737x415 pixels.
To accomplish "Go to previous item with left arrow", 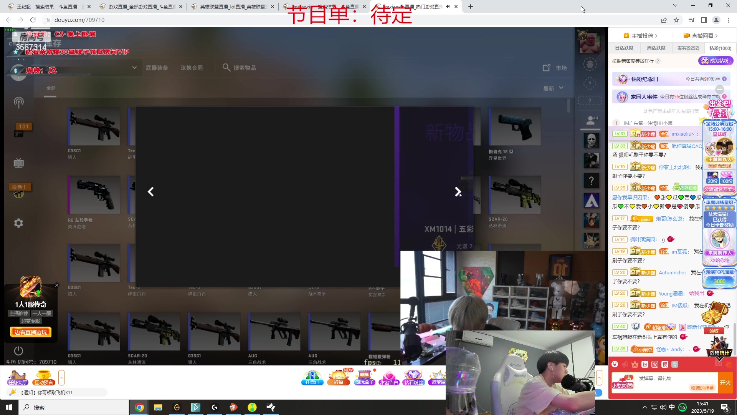I will 151,192.
